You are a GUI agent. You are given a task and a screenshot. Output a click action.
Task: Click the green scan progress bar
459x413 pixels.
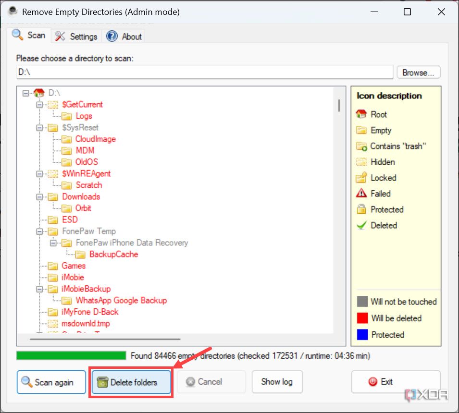click(71, 355)
